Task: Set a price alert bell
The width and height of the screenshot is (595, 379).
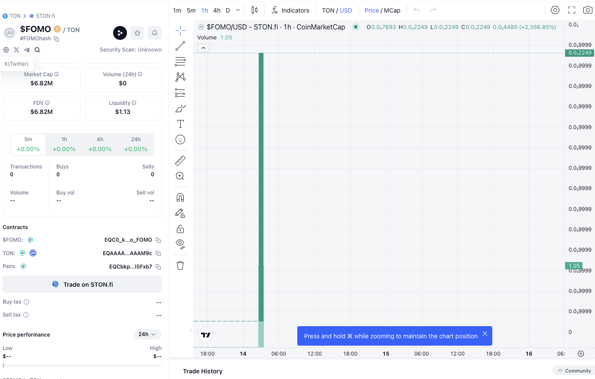Action: coord(155,33)
